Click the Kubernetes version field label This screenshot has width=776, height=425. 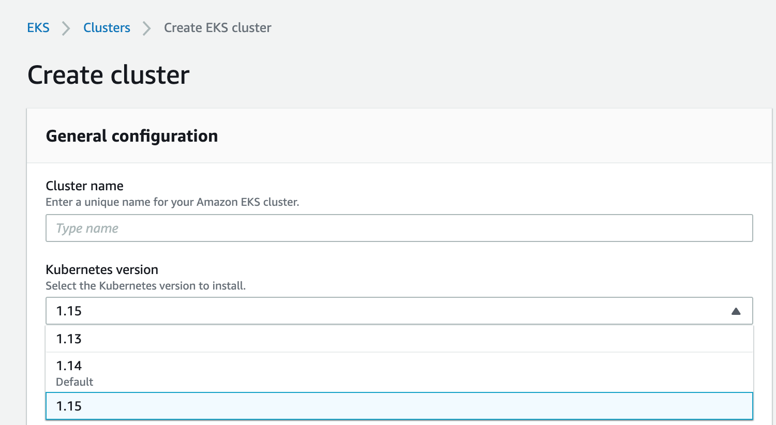tap(102, 270)
